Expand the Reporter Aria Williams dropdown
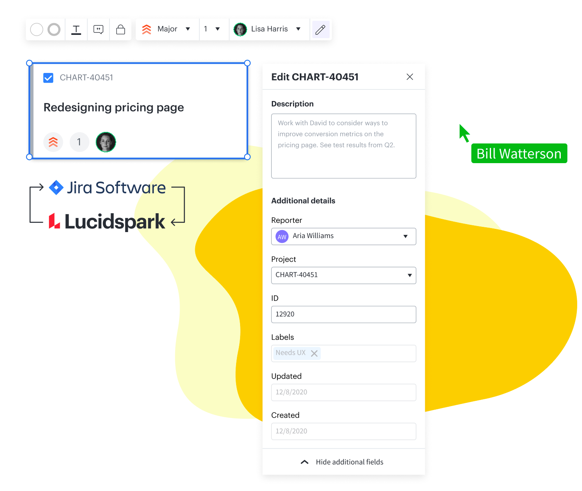582x491 pixels. click(344, 236)
